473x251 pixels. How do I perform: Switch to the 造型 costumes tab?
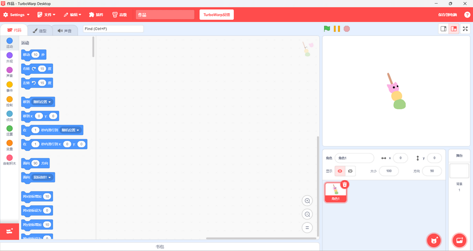(x=39, y=31)
